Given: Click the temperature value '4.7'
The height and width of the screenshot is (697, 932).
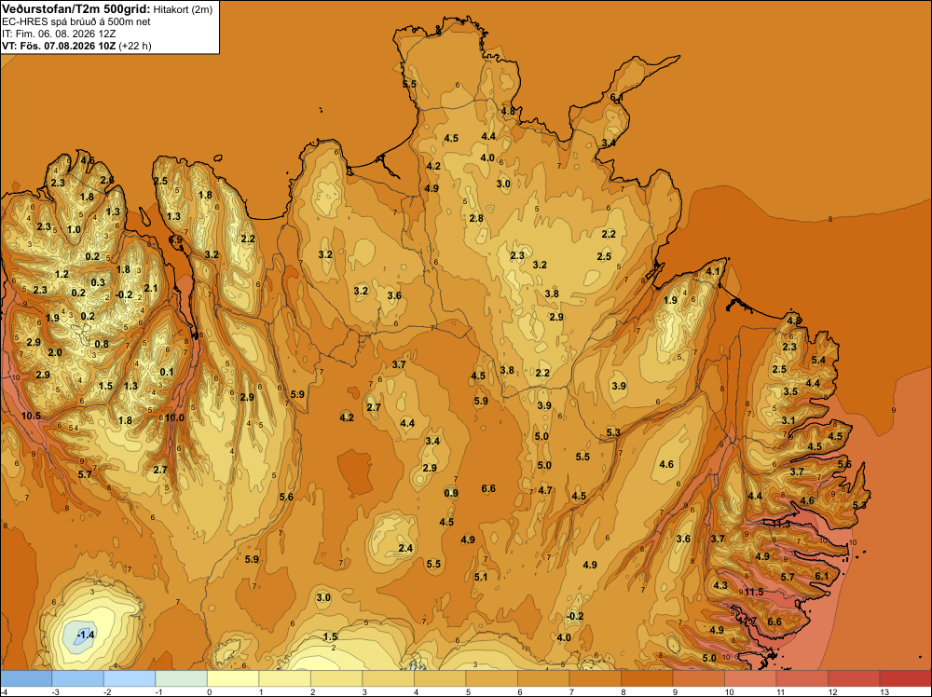Looking at the screenshot, I should point(545,491).
